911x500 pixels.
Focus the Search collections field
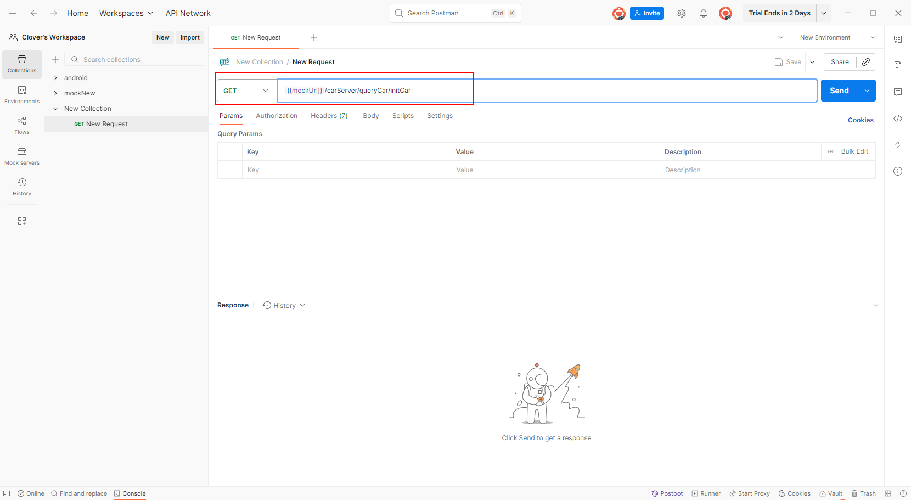pos(134,59)
